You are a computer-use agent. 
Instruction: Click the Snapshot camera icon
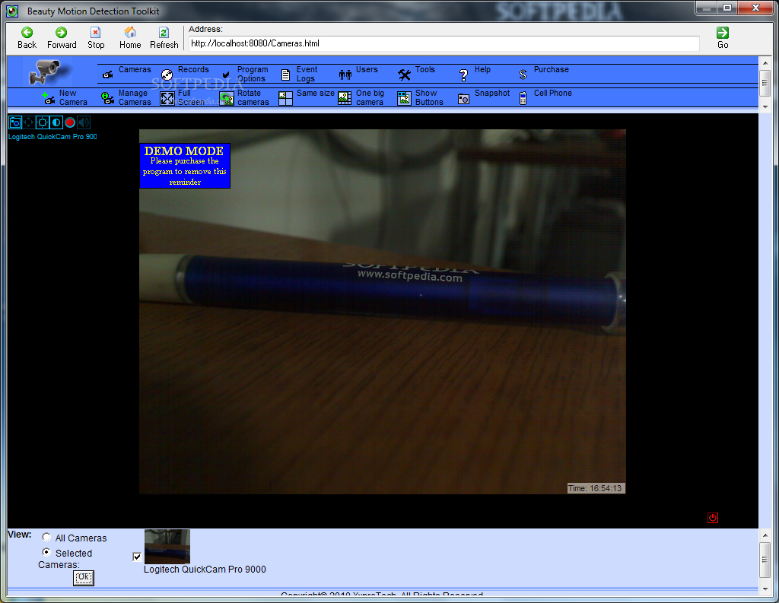pyautogui.click(x=463, y=99)
